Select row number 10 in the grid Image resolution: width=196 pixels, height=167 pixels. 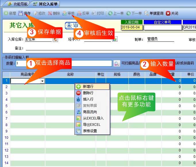[6, 138]
